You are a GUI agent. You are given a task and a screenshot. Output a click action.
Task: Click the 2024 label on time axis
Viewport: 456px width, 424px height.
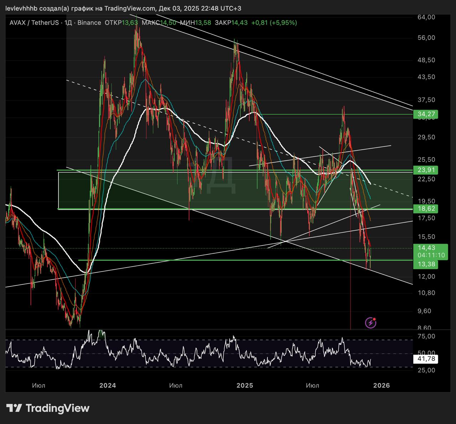(108, 386)
